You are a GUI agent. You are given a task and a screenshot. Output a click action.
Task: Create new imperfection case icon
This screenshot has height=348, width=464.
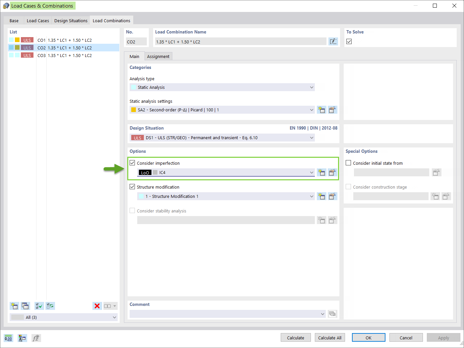point(321,172)
